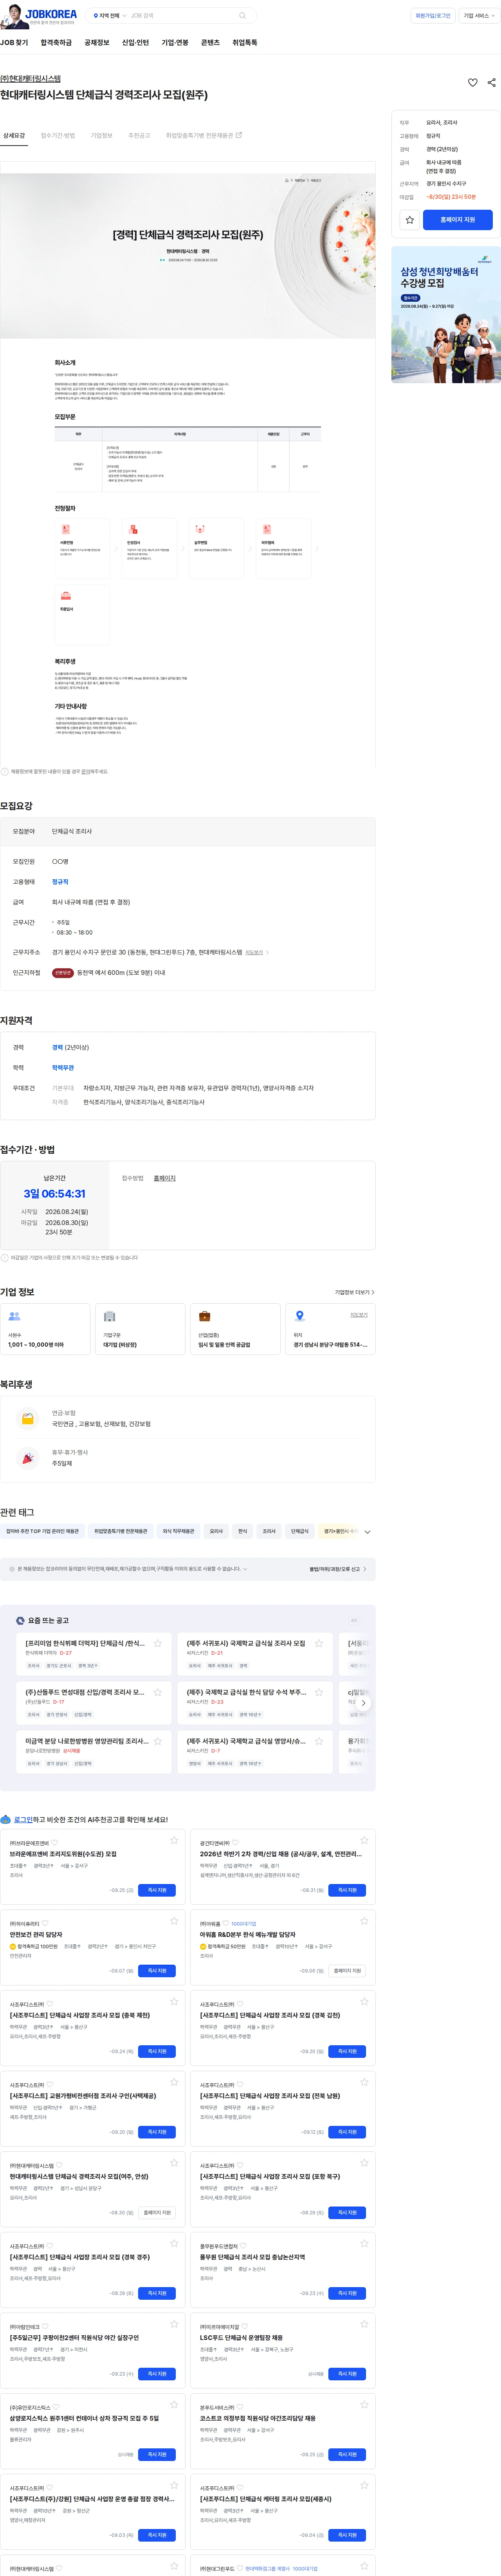Open the 공채정보 menu
This screenshot has width=501, height=2576.
point(97,43)
